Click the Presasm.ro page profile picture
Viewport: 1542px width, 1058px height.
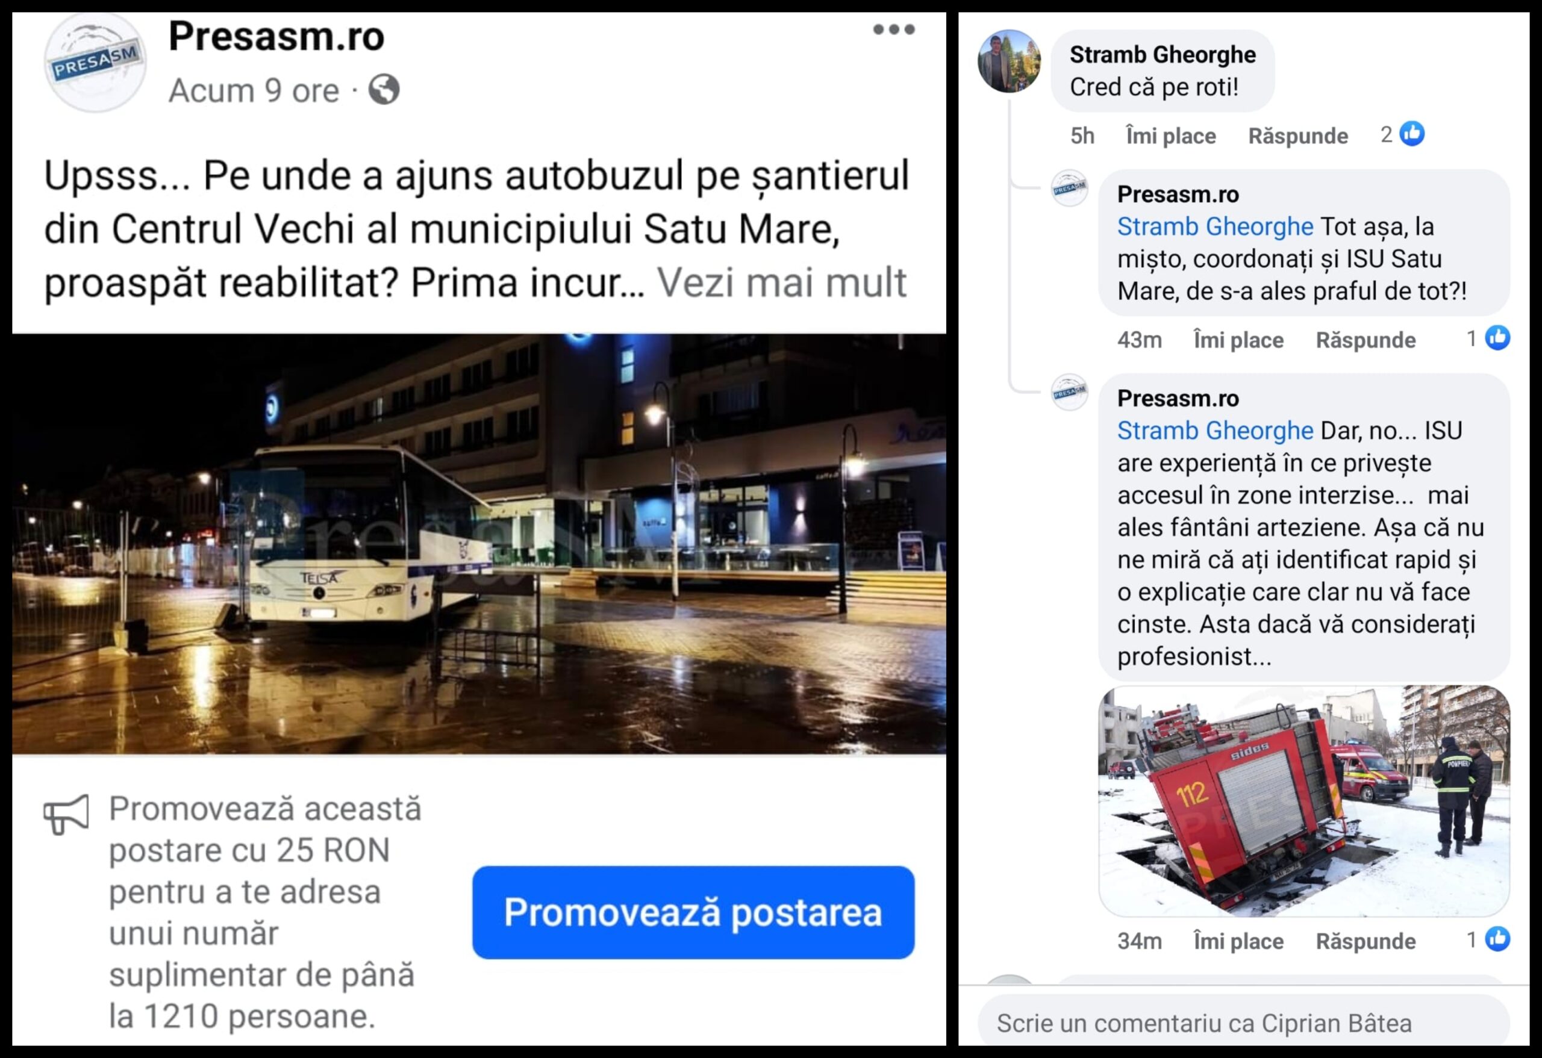click(x=96, y=63)
